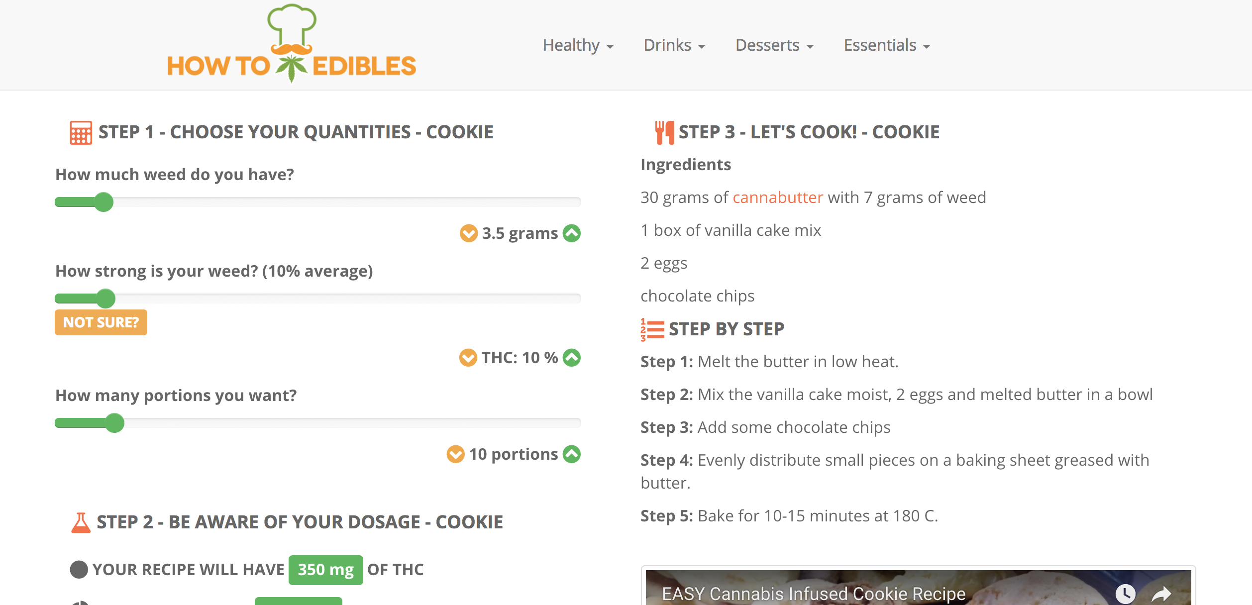1252x605 pixels.
Task: Click the dark circle bullet before YOUR RECIPE
Action: pyautogui.click(x=79, y=569)
